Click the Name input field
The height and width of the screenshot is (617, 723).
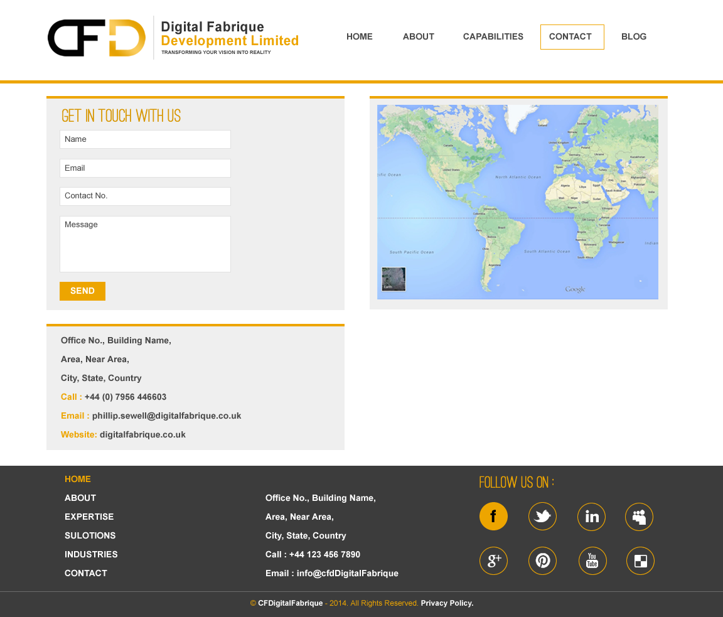(145, 139)
